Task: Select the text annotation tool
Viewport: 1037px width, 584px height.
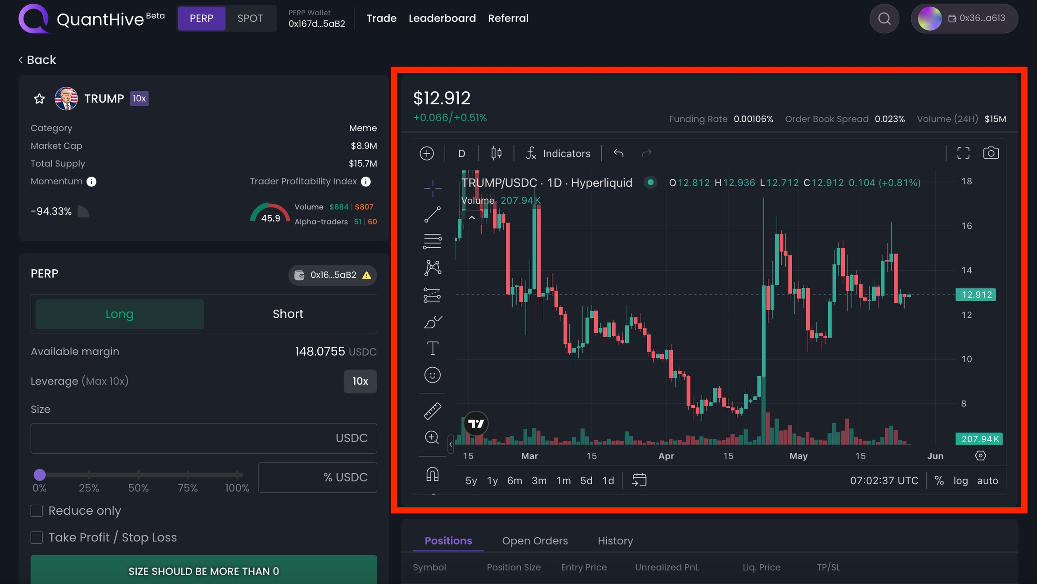Action: 432,348
